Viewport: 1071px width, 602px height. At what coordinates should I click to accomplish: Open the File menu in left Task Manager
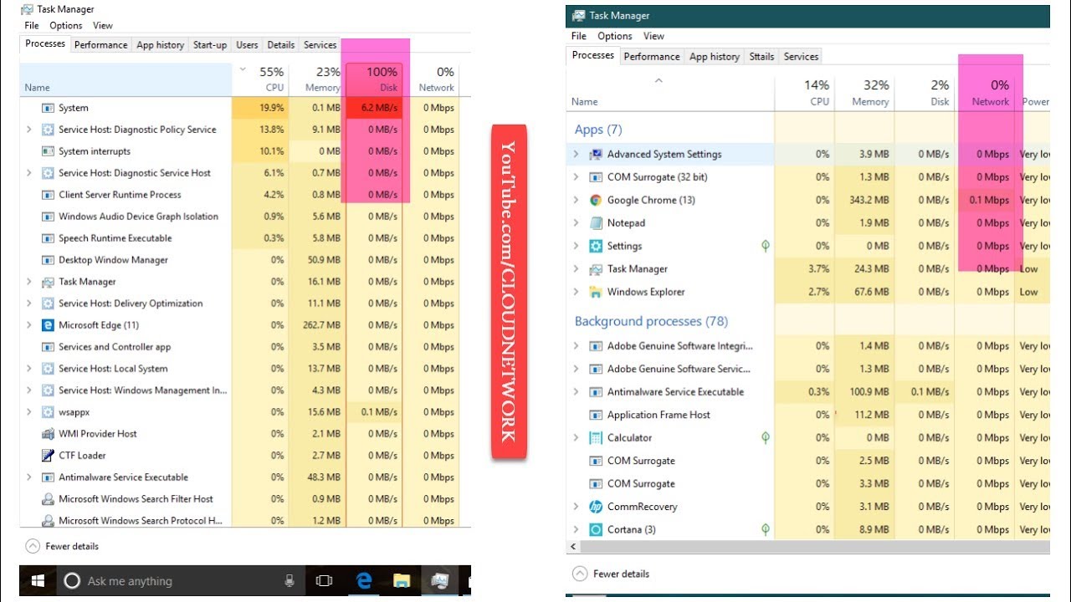(32, 26)
